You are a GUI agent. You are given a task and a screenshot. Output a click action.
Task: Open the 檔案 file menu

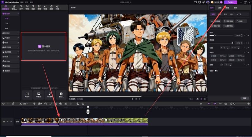[22, 2]
